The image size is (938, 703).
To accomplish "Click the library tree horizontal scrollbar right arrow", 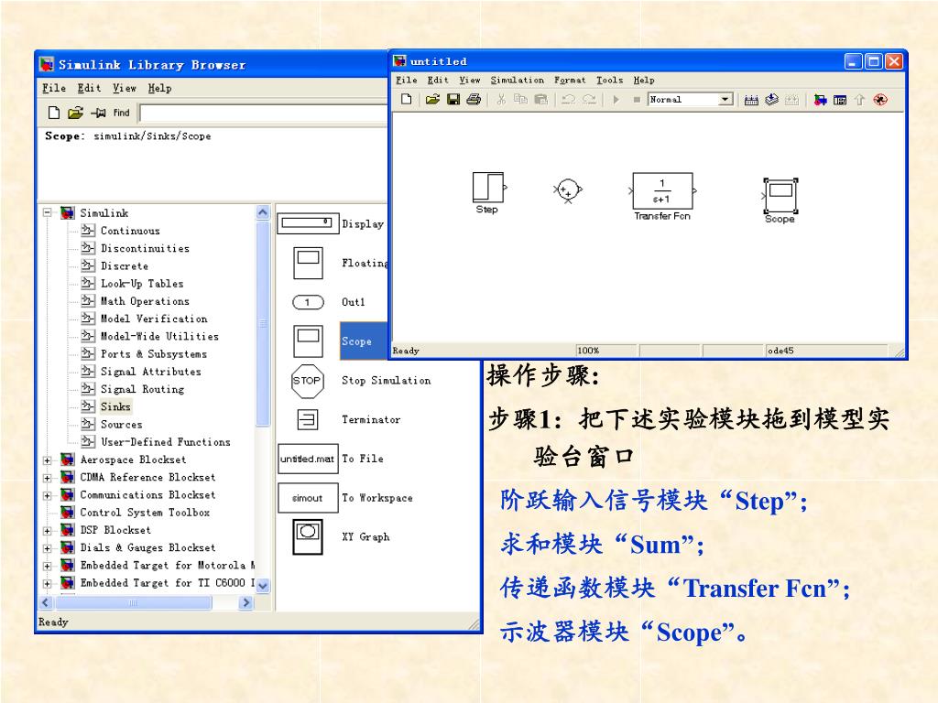I will pyautogui.click(x=245, y=602).
